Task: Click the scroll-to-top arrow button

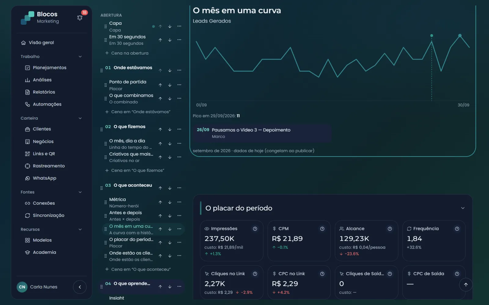Action: pos(466,285)
